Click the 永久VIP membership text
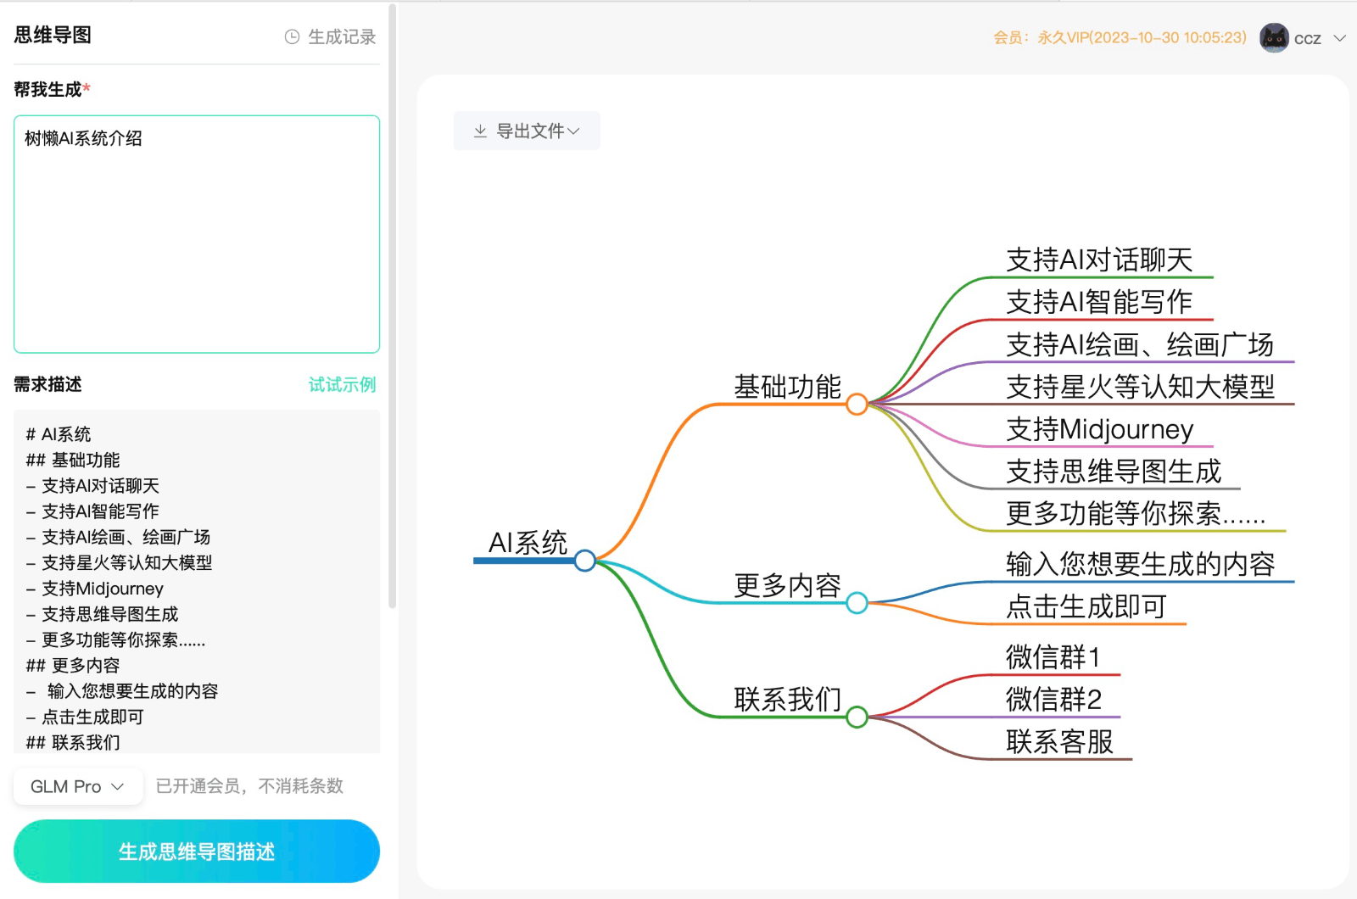The height and width of the screenshot is (899, 1357). tap(1120, 37)
